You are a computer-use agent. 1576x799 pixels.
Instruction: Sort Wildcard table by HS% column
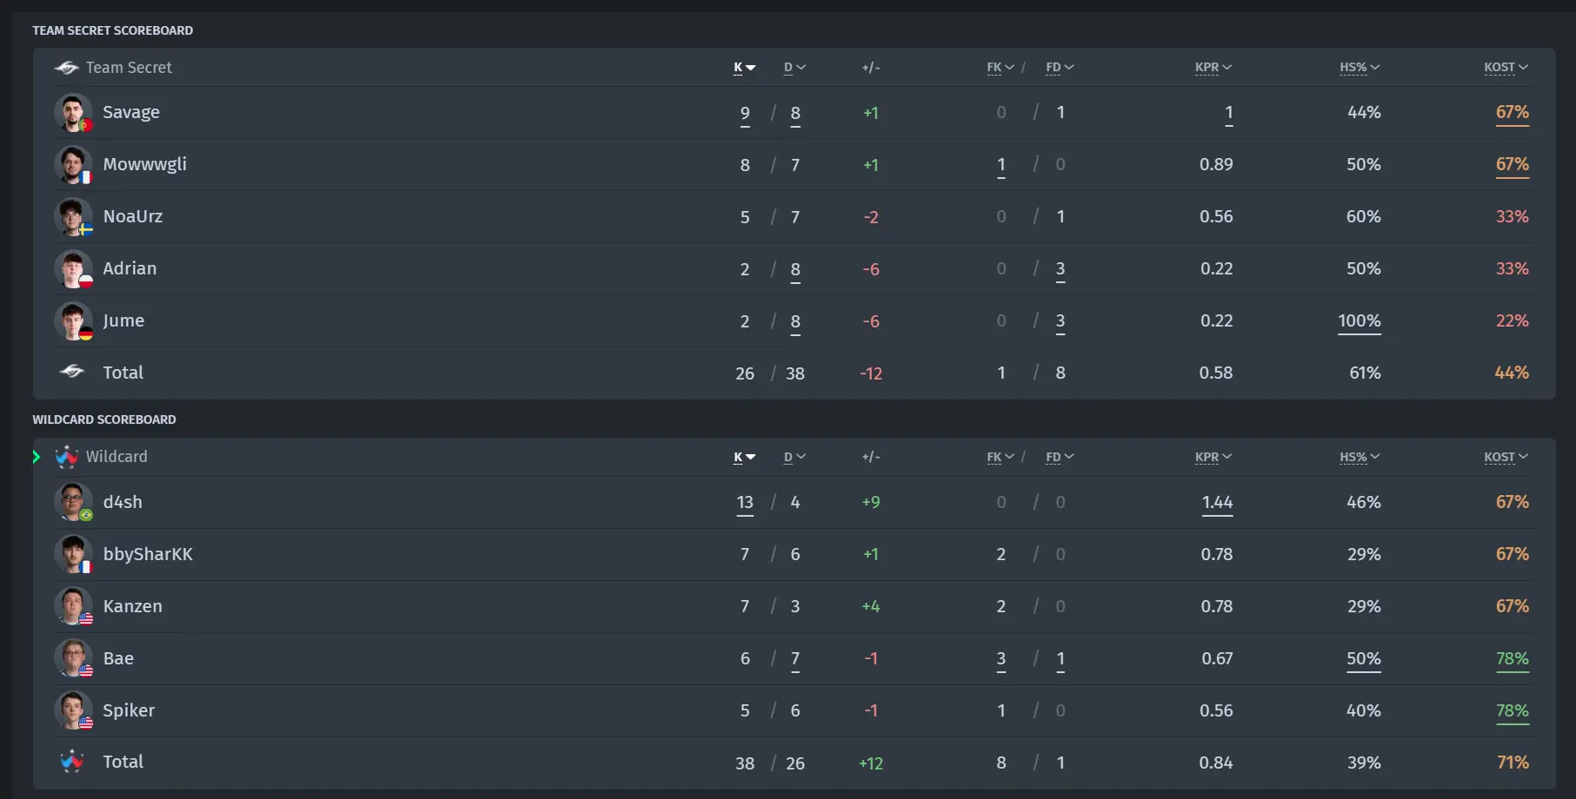(x=1360, y=457)
